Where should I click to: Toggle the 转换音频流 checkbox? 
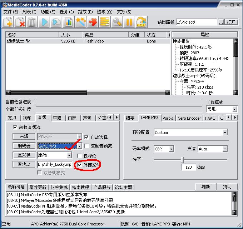pyautogui.click(x=15, y=127)
